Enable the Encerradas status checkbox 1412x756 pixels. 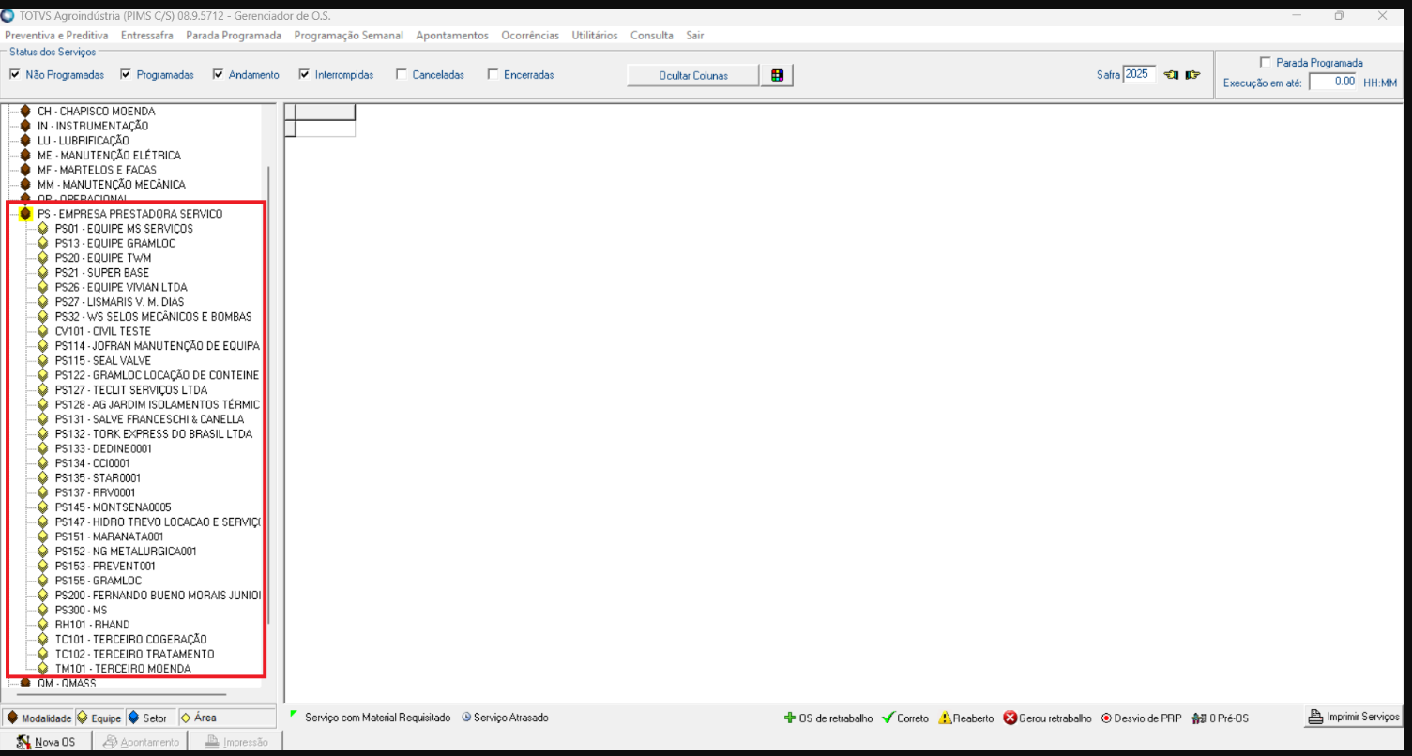[493, 75]
